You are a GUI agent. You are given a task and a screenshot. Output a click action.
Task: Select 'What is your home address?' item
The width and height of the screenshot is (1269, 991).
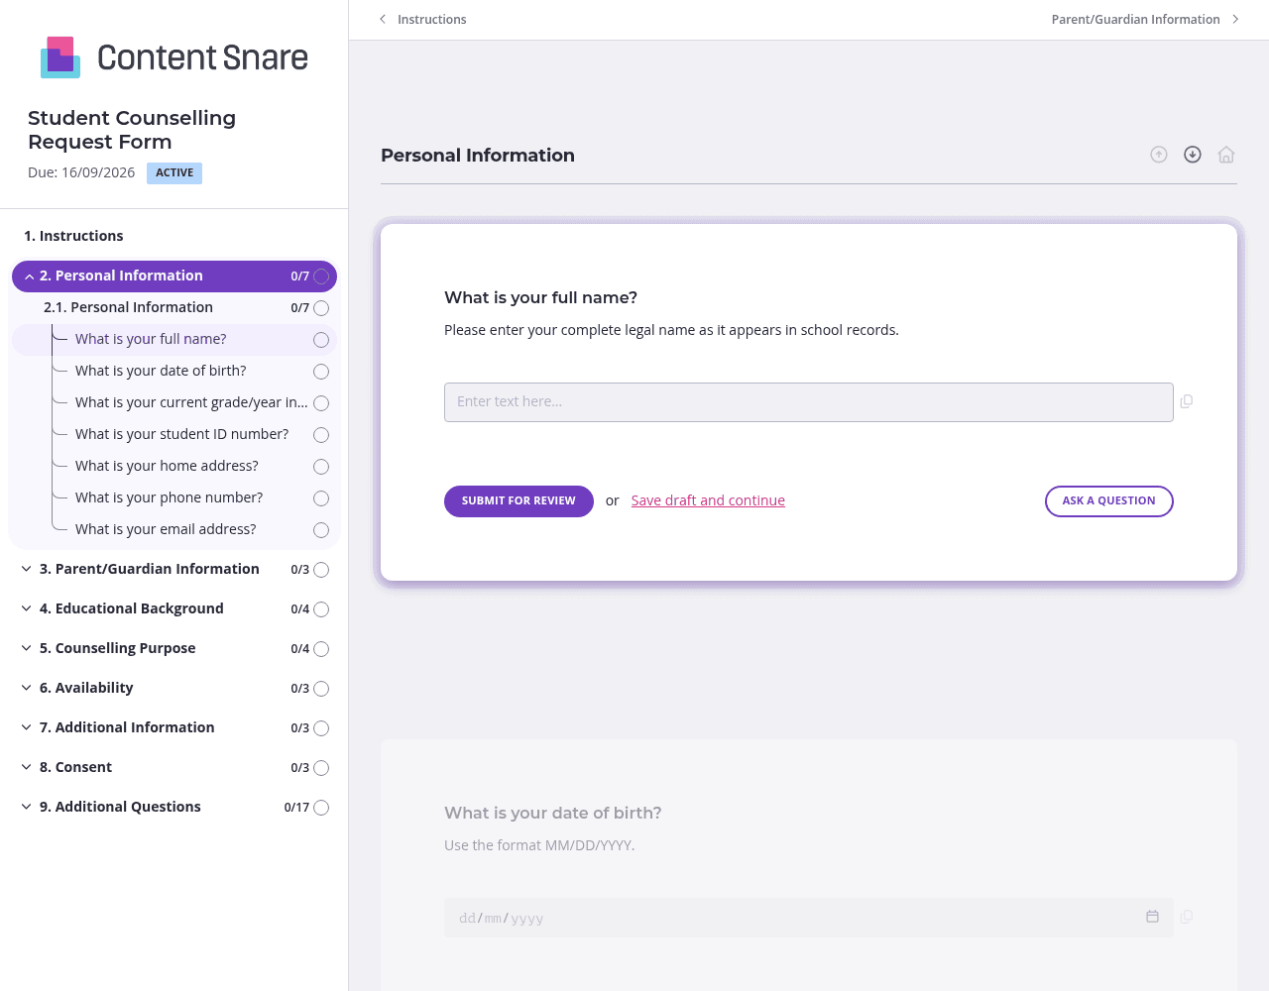(x=167, y=466)
